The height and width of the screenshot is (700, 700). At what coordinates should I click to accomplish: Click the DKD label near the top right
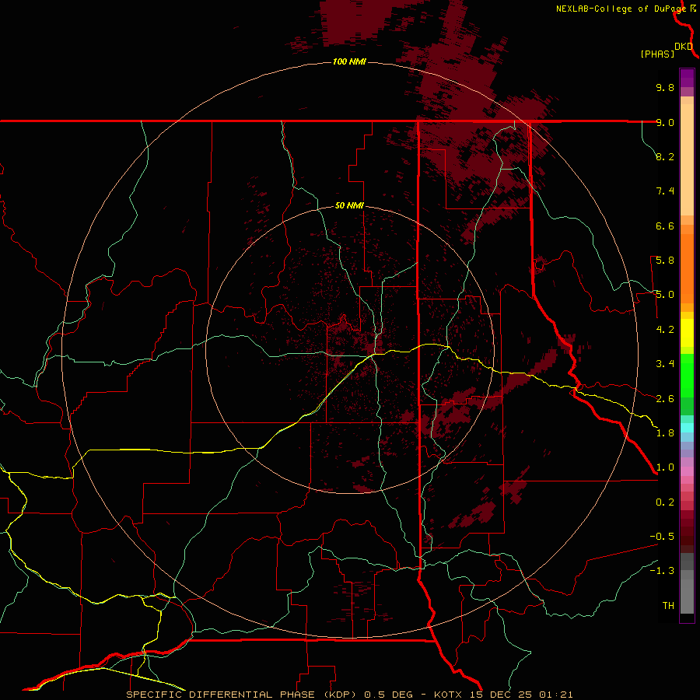tap(684, 46)
